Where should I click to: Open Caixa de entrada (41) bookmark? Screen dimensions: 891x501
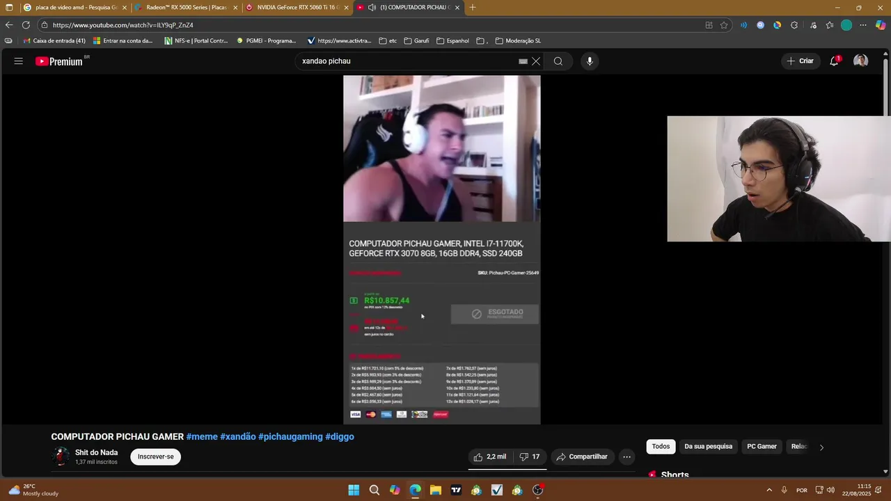pos(54,40)
